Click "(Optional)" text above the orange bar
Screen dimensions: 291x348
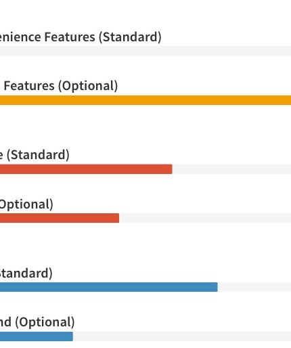88,86
